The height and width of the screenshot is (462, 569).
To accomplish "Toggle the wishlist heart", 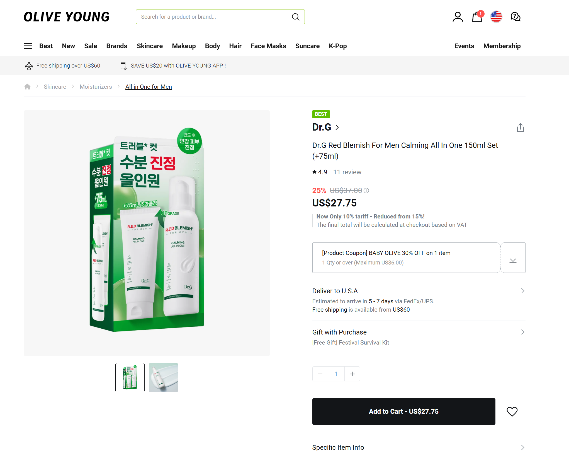I will click(512, 412).
